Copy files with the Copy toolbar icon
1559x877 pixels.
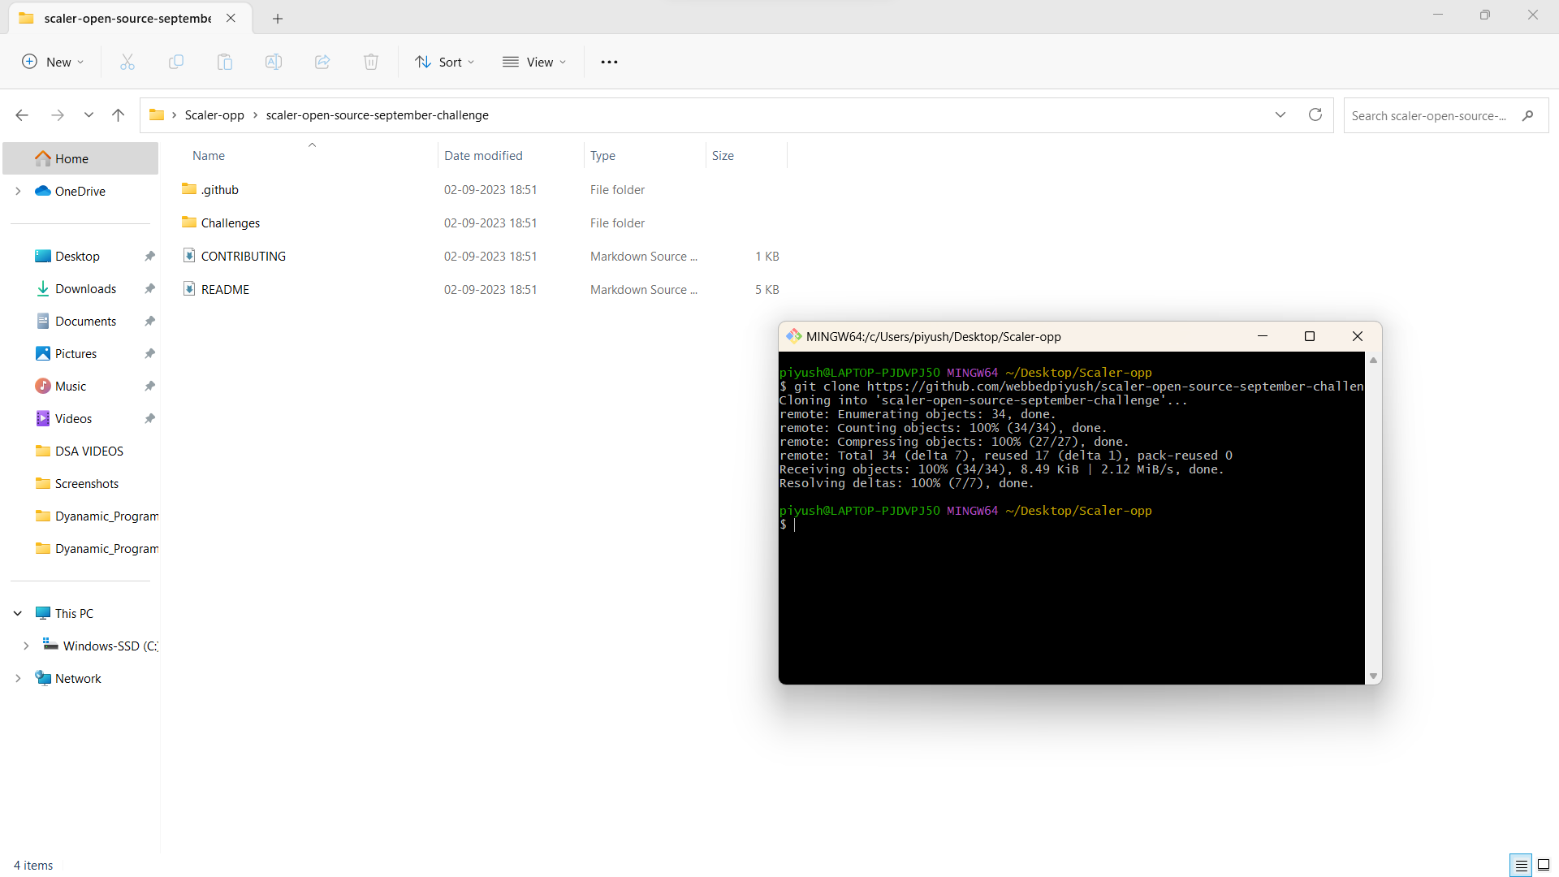[176, 62]
